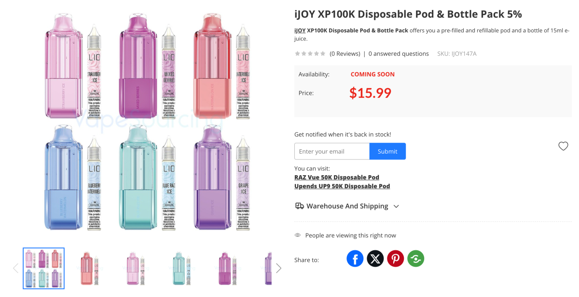This screenshot has width=579, height=297.
Task: Click the warehouse icon next to shipping info
Action: (299, 206)
